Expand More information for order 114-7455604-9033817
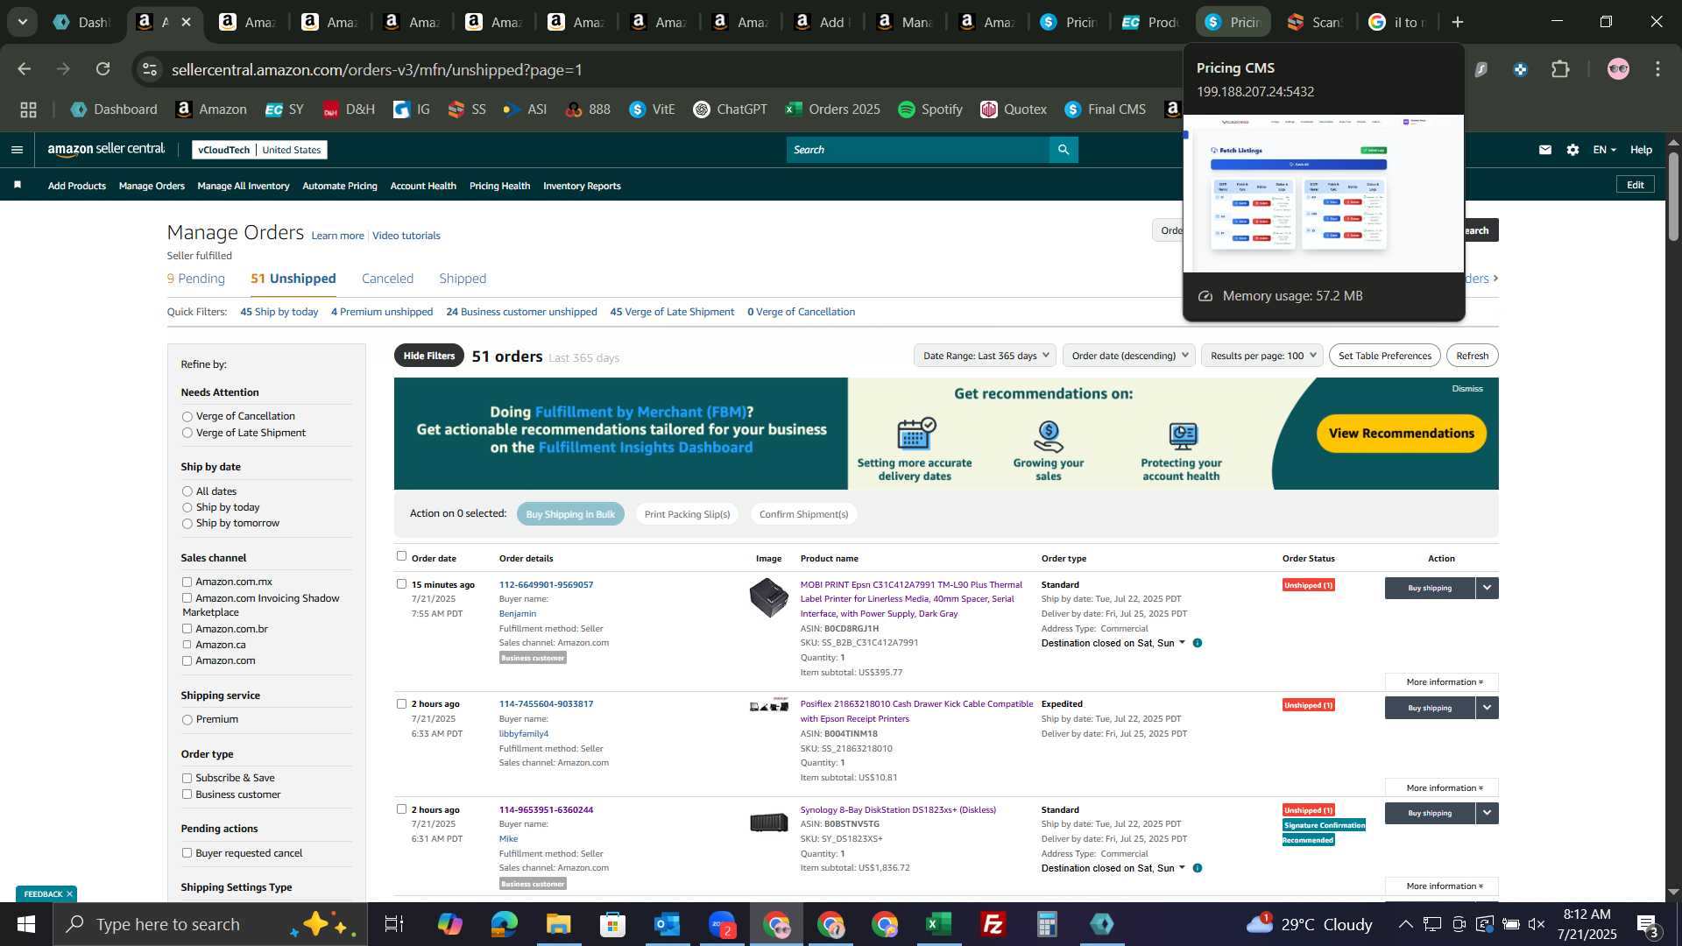 click(x=1442, y=787)
